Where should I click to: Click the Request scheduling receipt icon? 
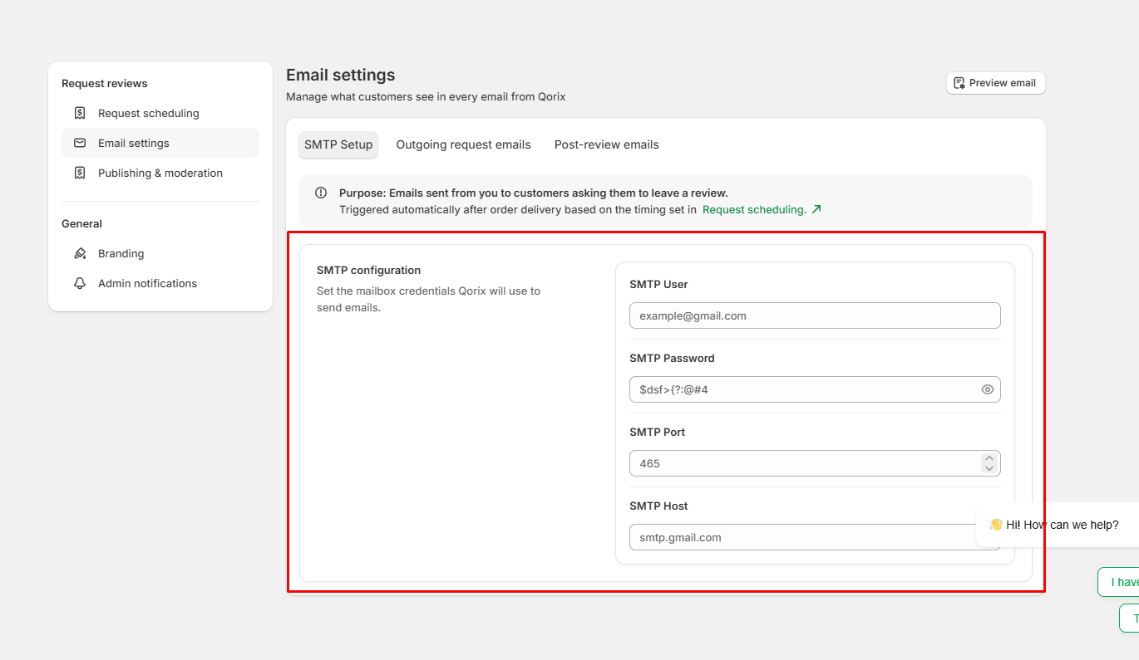point(80,113)
